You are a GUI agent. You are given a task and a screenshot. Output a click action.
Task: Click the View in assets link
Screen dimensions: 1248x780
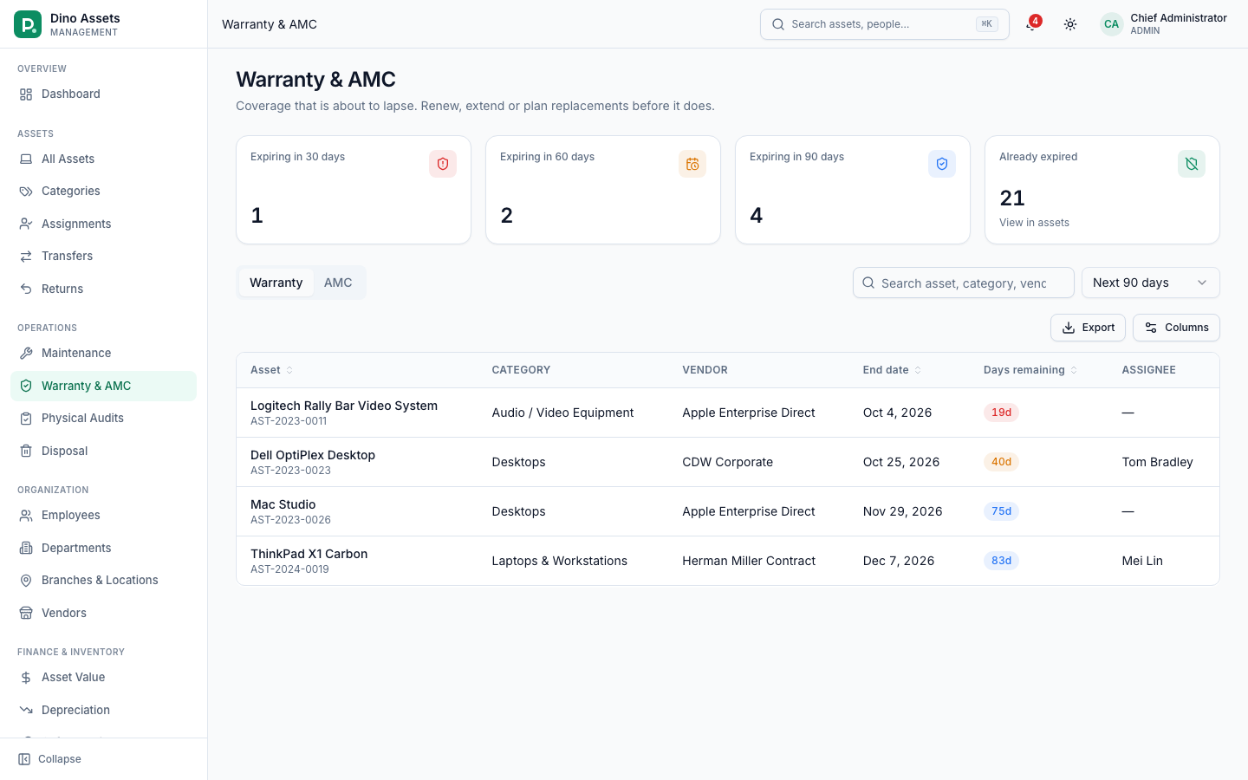coord(1034,223)
